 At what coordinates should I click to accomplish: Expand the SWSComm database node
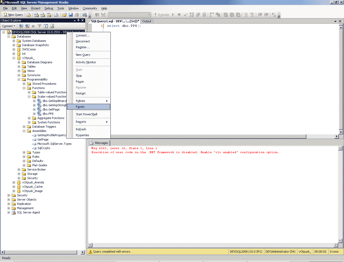click(x=14, y=49)
